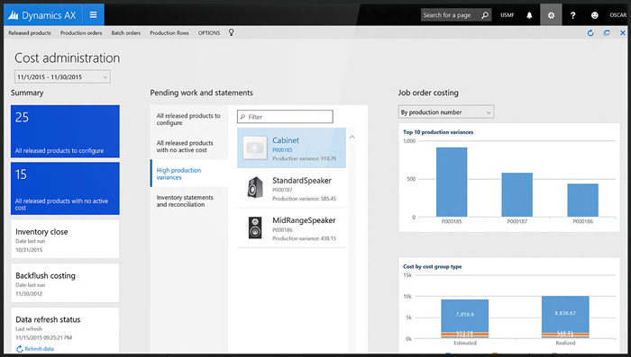631x357 pixels.
Task: Click the Refresh data link
Action: pos(35,349)
